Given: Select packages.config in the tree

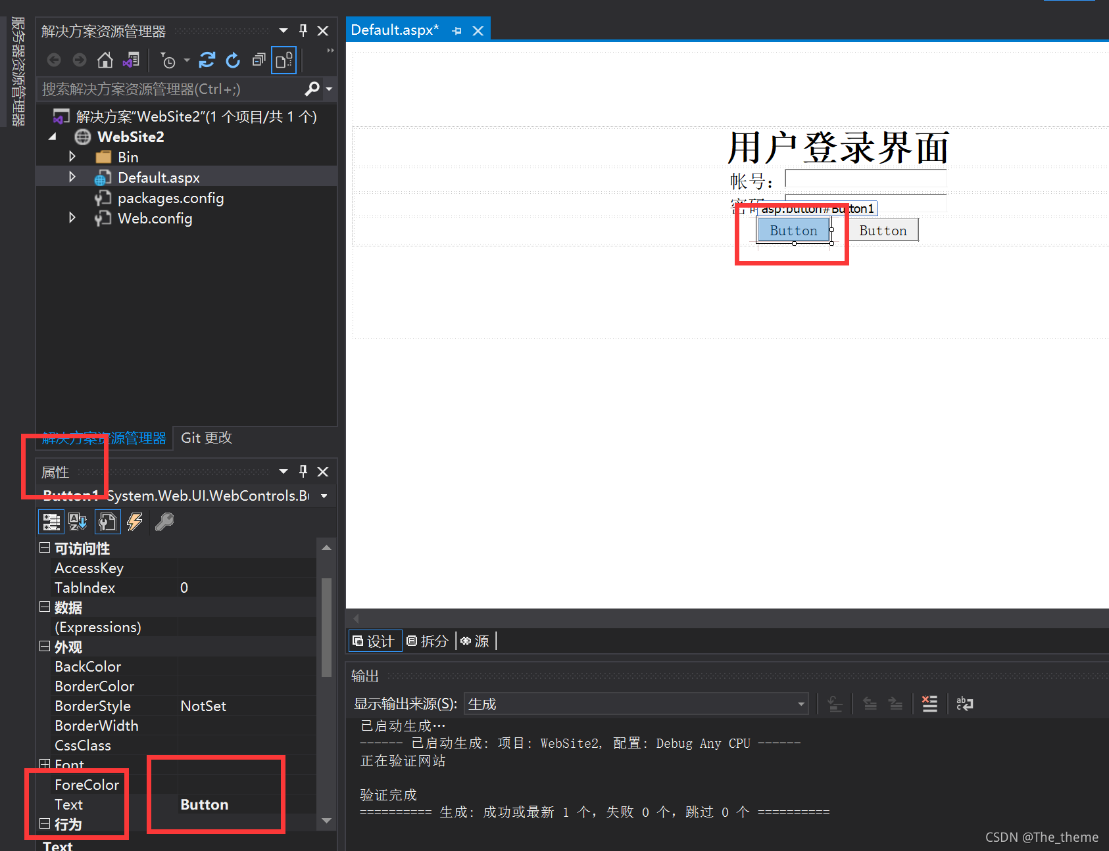Looking at the screenshot, I should tap(170, 198).
